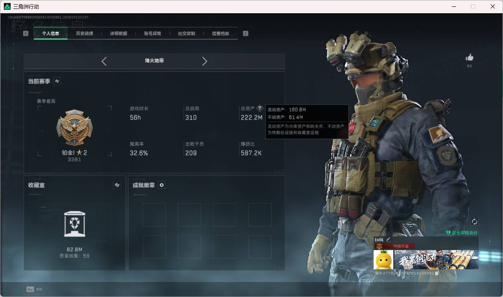Click the player name lviil
503x297 pixels.
click(379, 239)
